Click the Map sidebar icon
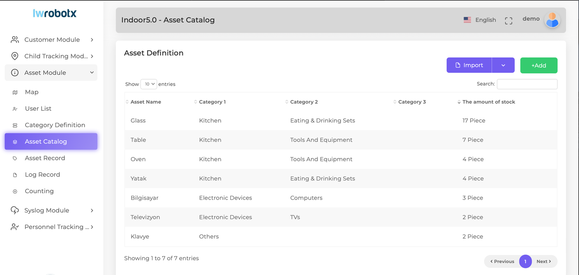 click(15, 92)
